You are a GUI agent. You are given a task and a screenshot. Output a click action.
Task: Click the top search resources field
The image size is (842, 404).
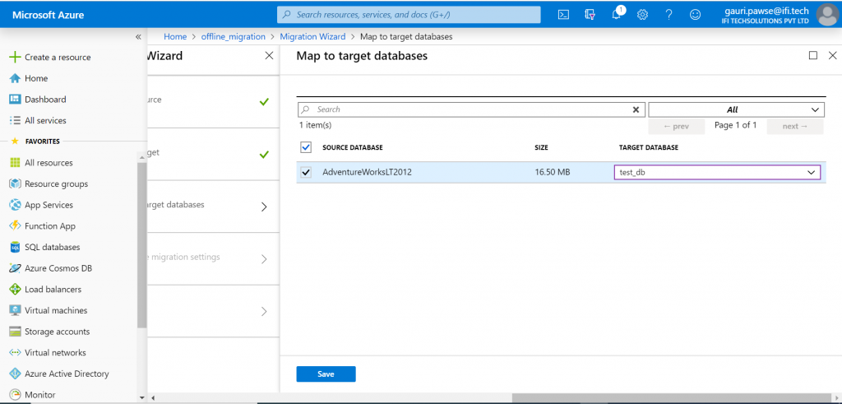[409, 15]
